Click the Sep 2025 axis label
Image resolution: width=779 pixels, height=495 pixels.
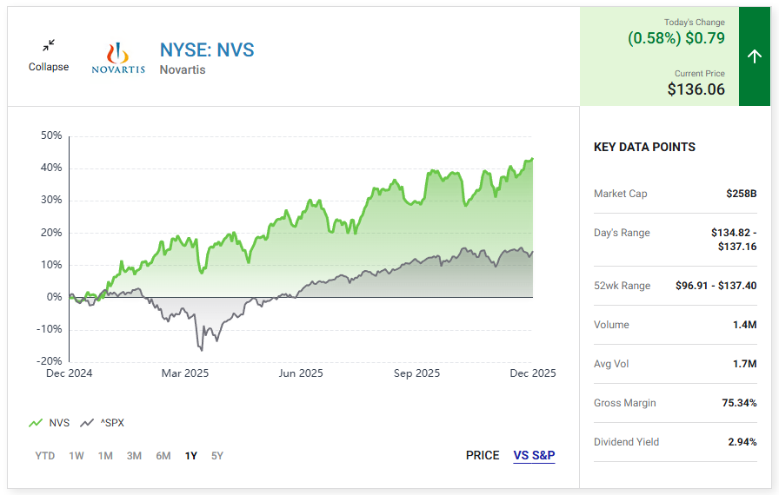416,373
